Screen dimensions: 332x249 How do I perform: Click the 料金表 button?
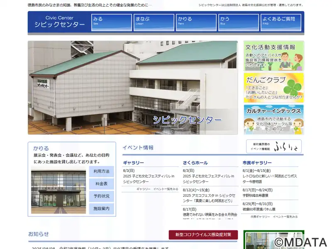pos(101,184)
